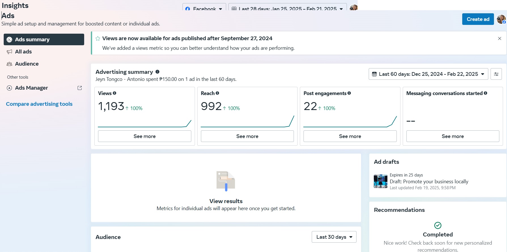Click See more under Views
Screen dimensions: 507x252
pos(145,136)
